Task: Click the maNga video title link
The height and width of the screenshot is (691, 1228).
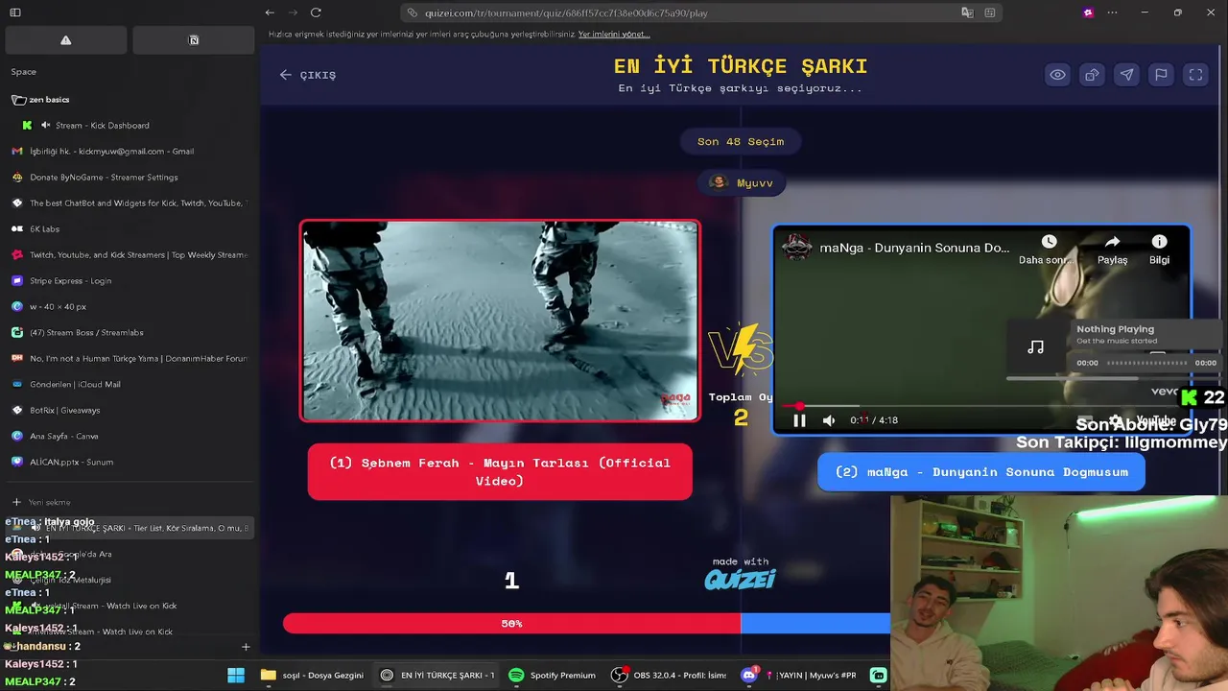Action: 914,248
